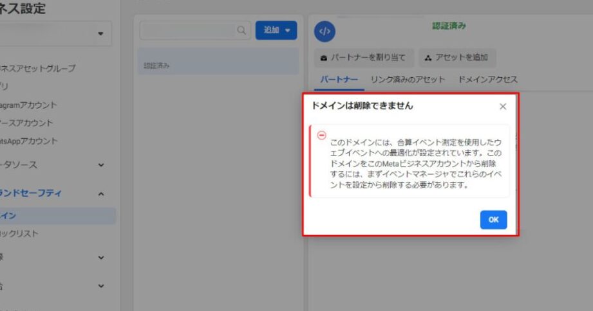Viewport: 593px width, 311px height.
Task: Select the highlighted ドメイン sidebar item
Action: (x=58, y=215)
